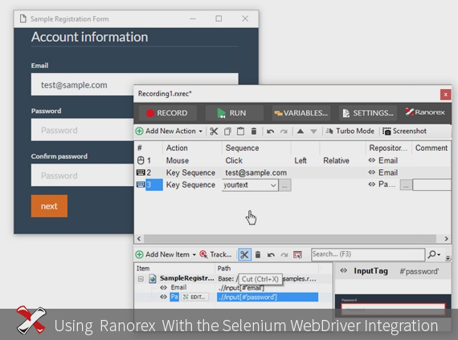Click the Comment column header
This screenshot has height=340, width=458.
(431, 148)
